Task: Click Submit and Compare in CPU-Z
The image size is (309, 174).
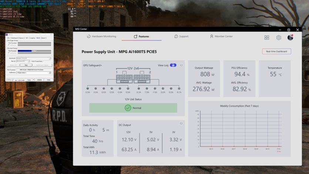Action: point(42,65)
